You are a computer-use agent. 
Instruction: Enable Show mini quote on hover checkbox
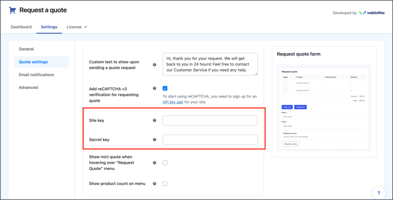(x=165, y=163)
